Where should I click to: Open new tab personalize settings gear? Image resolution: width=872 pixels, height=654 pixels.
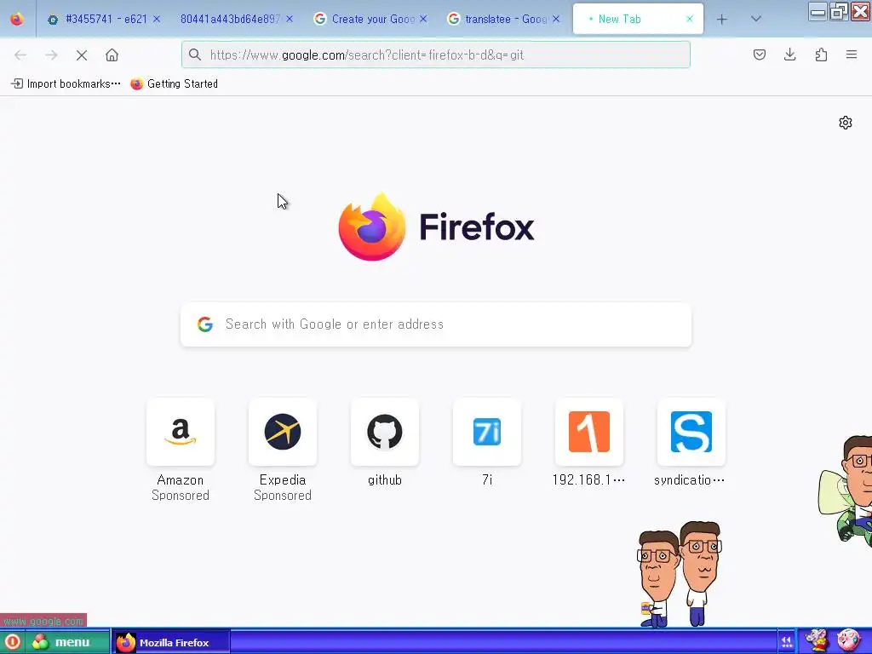(x=846, y=123)
